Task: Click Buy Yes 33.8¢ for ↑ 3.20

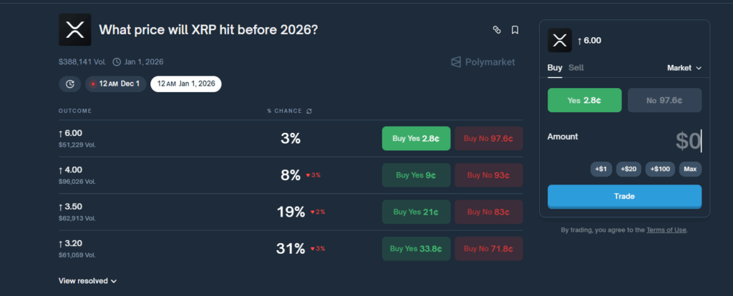Action: coord(415,249)
